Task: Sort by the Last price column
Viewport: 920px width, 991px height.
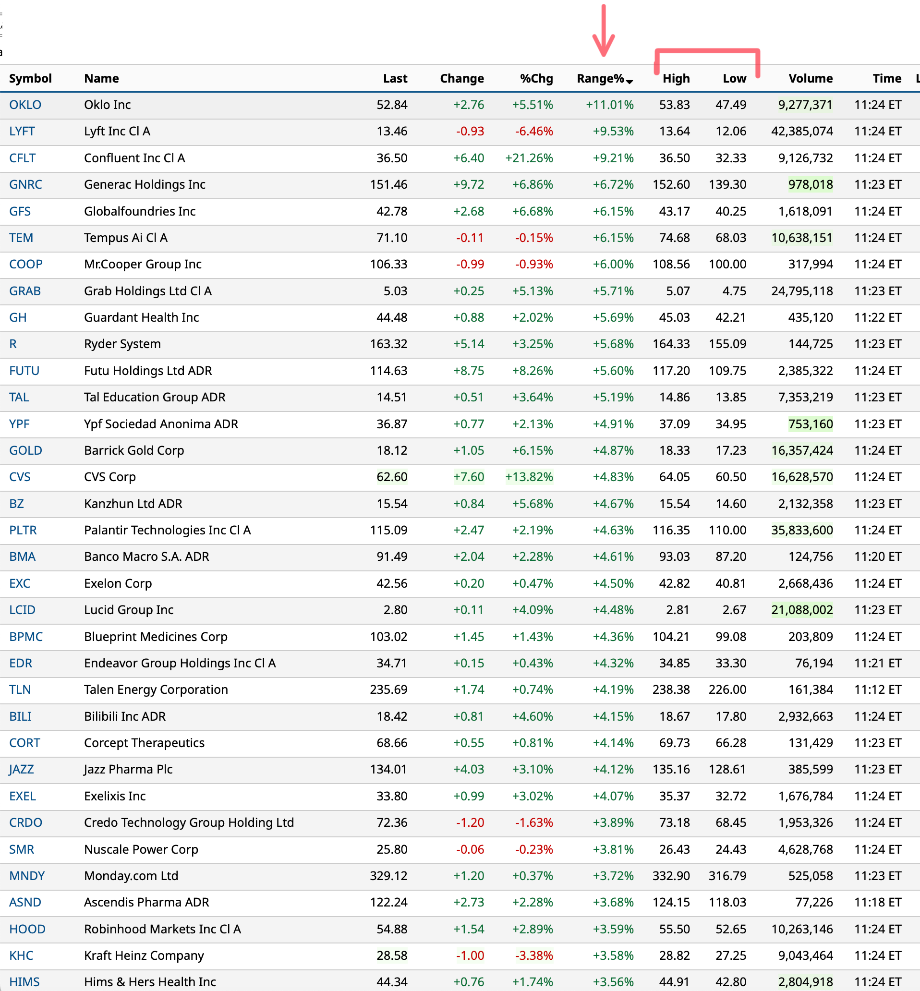Action: 395,79
